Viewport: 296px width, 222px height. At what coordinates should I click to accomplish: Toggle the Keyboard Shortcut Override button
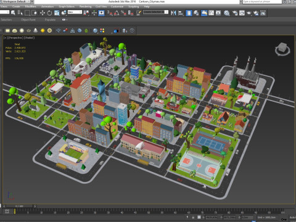pyautogui.click(x=101, y=13)
